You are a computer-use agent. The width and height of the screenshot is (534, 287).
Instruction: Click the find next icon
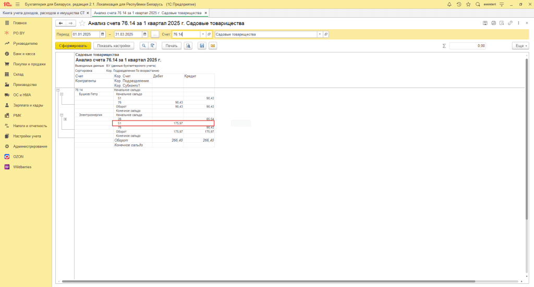152,45
